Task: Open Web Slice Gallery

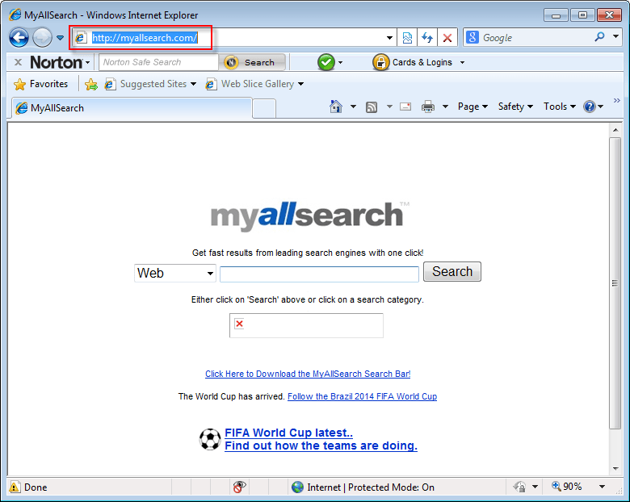Action: pos(254,84)
